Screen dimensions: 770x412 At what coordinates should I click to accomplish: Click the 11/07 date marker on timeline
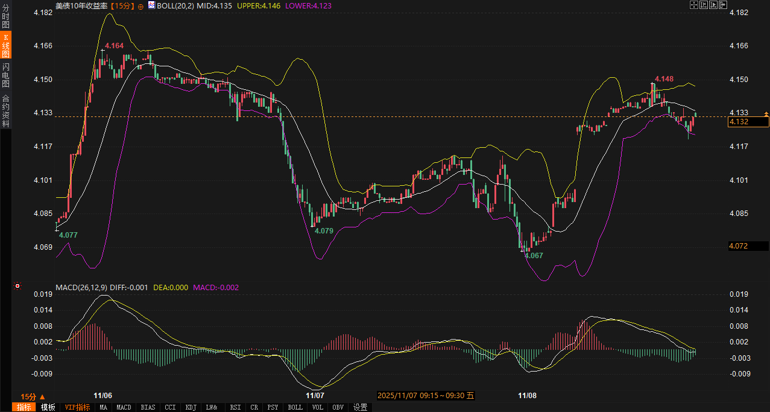315,396
